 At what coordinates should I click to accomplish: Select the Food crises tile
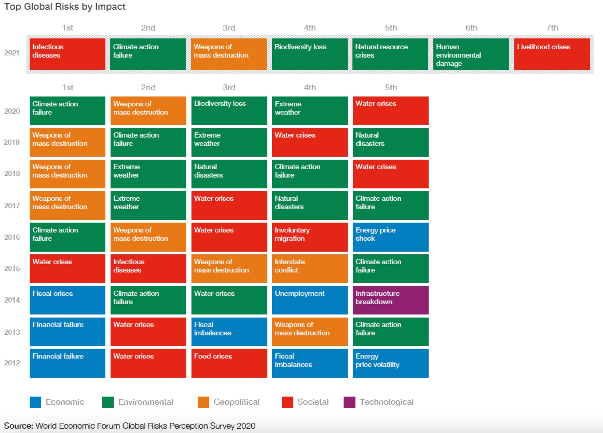[229, 363]
